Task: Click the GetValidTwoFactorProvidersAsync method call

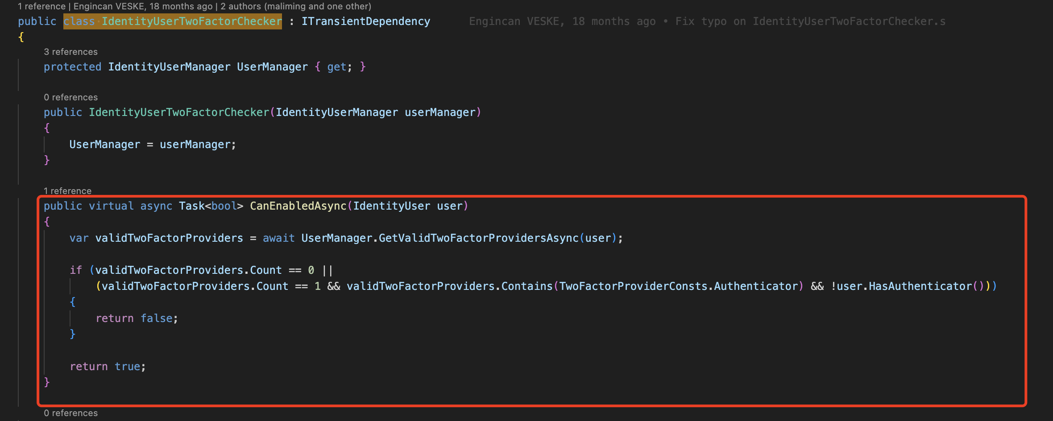Action: click(478, 238)
